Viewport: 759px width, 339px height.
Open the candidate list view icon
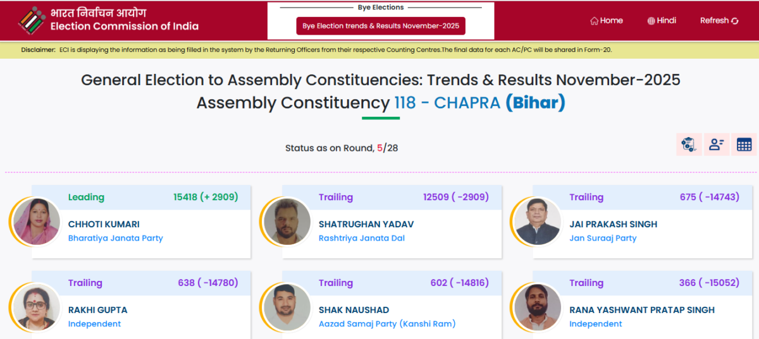[x=716, y=145]
